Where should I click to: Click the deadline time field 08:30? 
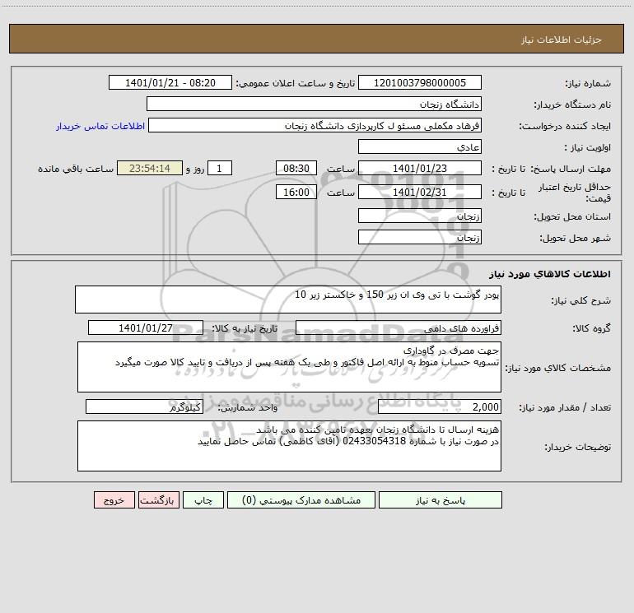(296, 169)
